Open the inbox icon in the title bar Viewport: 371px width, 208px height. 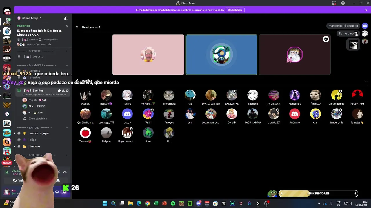pos(334,3)
